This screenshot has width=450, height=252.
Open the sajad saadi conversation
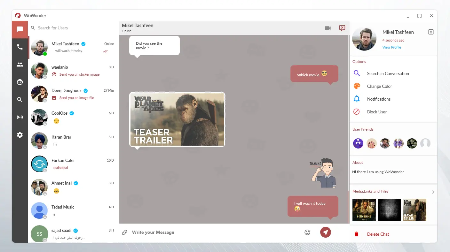click(73, 234)
